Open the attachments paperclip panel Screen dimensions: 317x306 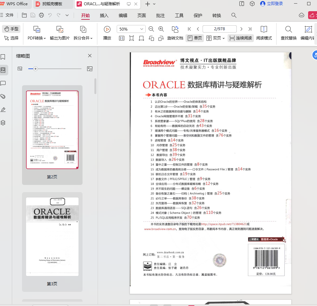[x=3, y=96]
